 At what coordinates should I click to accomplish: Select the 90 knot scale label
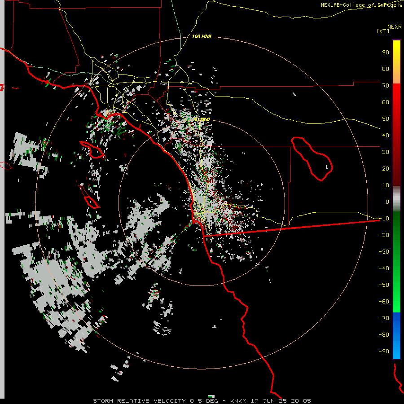coord(386,53)
